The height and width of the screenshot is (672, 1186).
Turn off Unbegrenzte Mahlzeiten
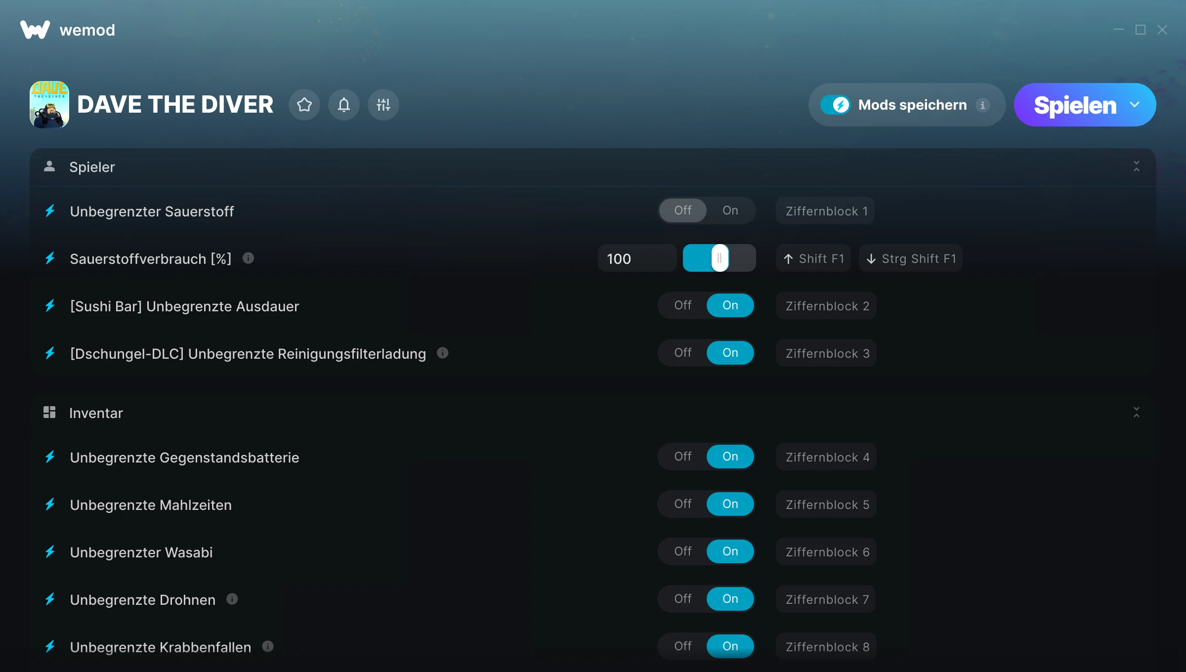coord(683,504)
